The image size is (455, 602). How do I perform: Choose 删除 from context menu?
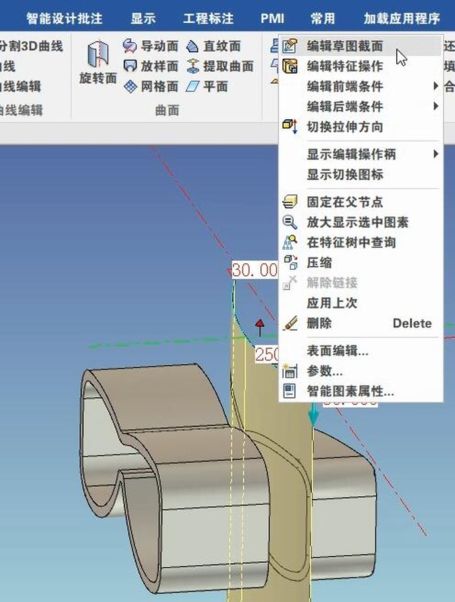click(x=361, y=323)
